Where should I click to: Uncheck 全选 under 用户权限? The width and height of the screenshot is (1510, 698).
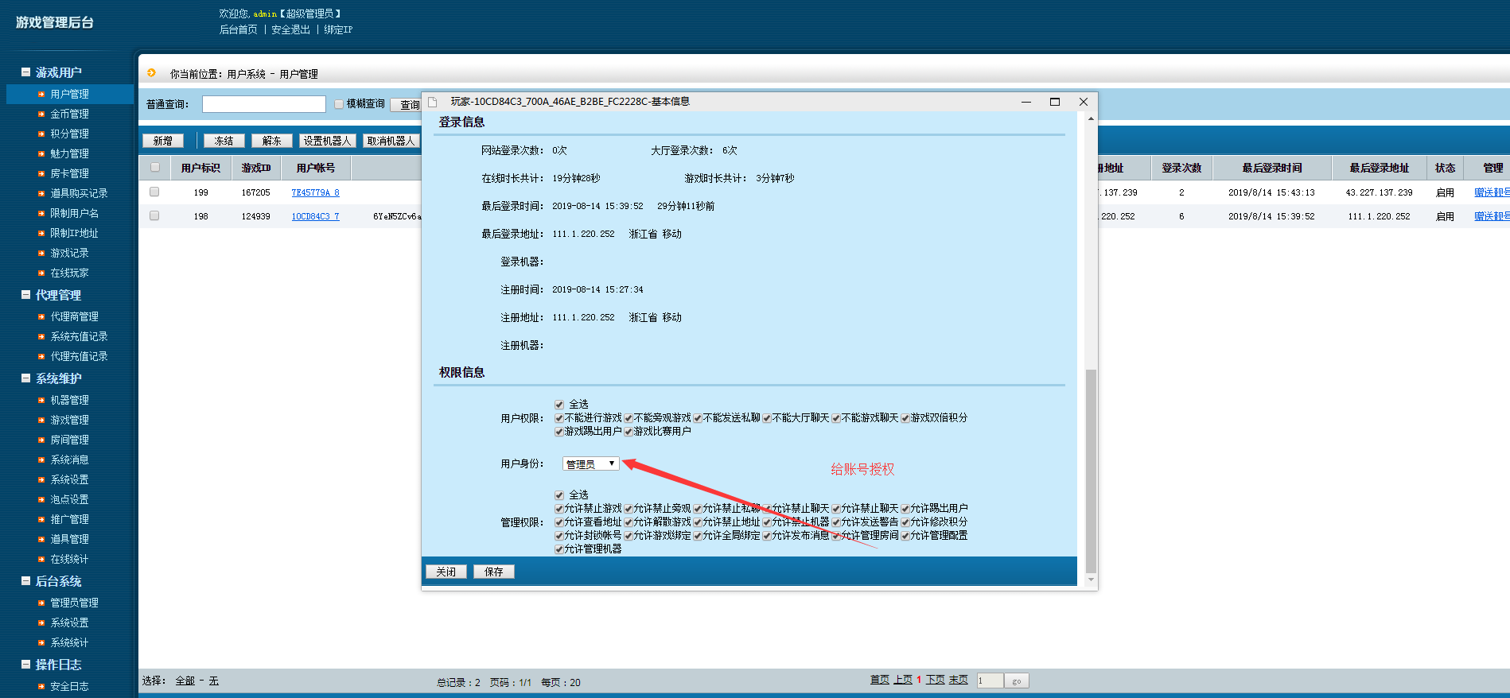tap(559, 405)
